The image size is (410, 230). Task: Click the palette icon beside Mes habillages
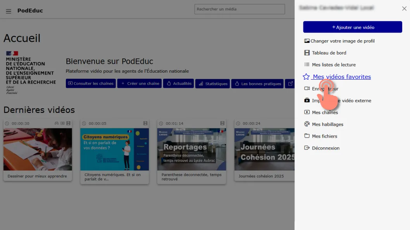[307, 124]
